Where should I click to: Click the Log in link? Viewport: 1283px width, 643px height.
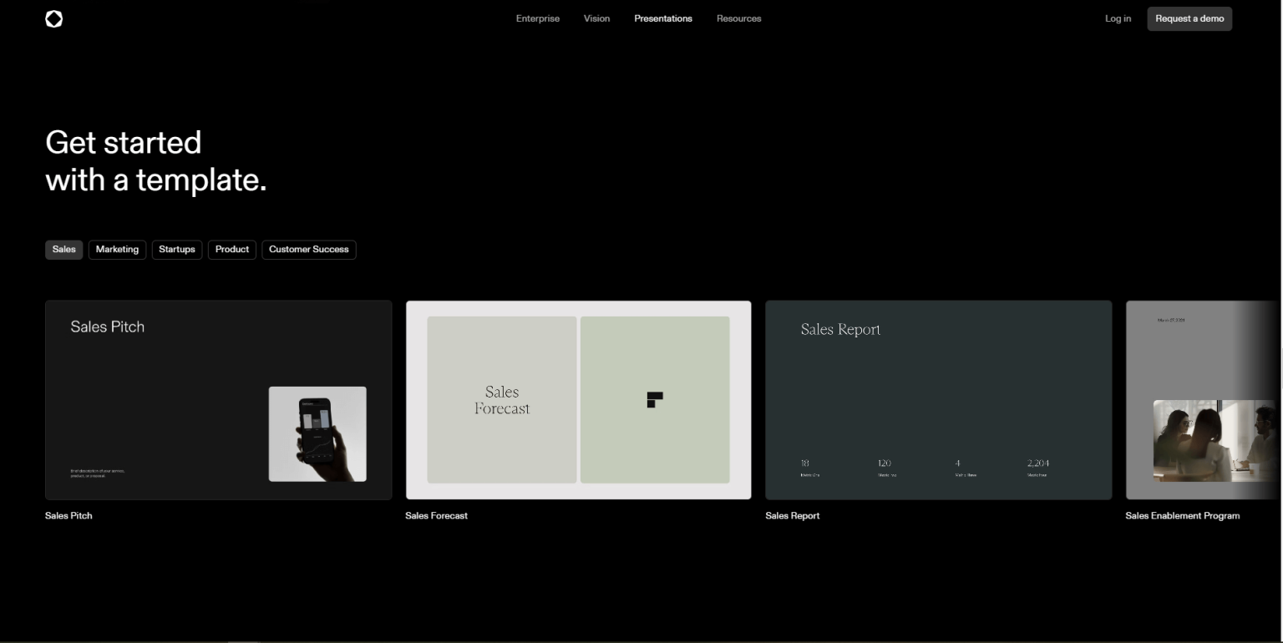click(1118, 18)
